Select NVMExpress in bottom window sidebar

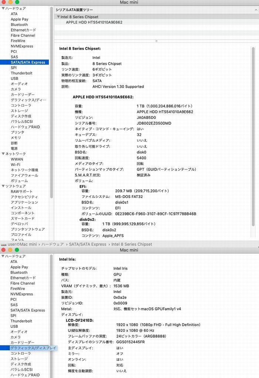click(x=22, y=294)
